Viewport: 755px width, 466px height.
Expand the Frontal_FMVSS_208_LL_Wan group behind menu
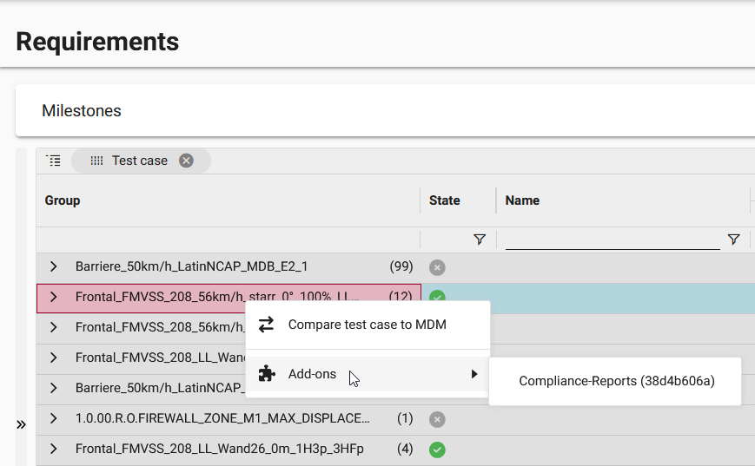tap(54, 358)
